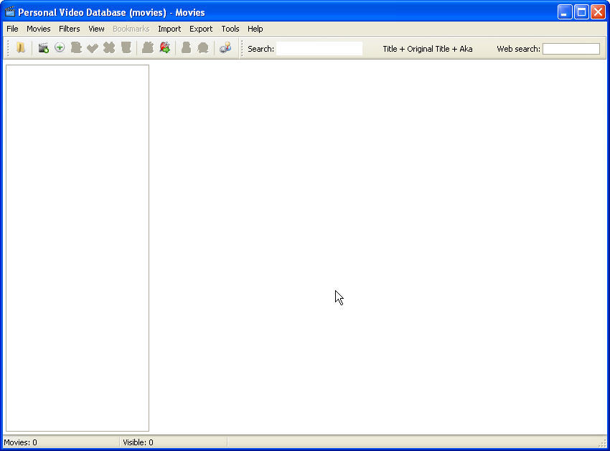Change search scope via Title + Original Title + Aka
This screenshot has height=451, width=610.
click(428, 48)
